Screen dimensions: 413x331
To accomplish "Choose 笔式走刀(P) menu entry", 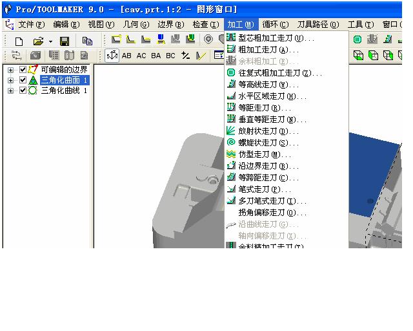I will point(287,189).
